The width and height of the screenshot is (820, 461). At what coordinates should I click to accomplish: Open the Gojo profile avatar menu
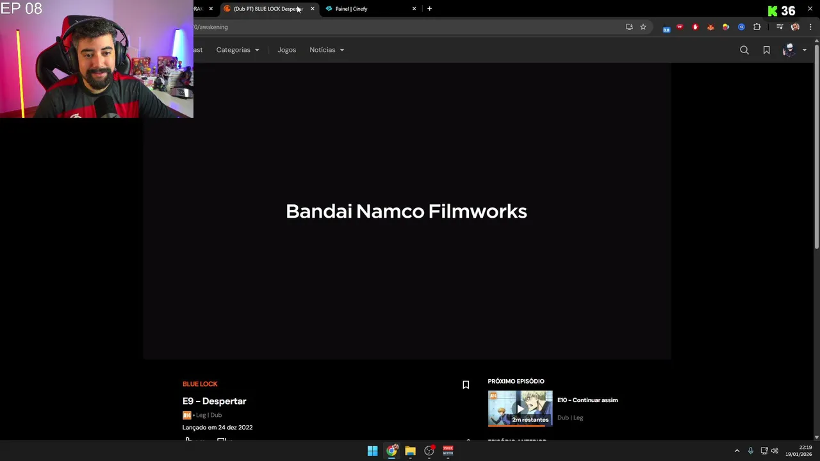(789, 50)
